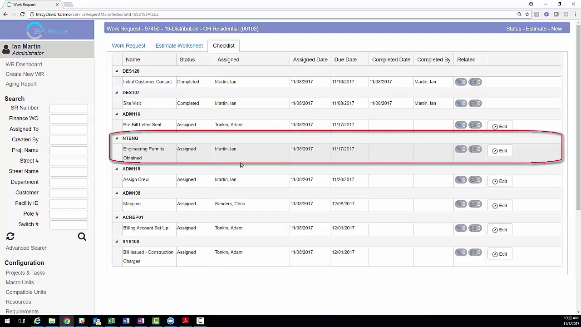Edit the Engineering Permits Obtained task

coord(500,151)
